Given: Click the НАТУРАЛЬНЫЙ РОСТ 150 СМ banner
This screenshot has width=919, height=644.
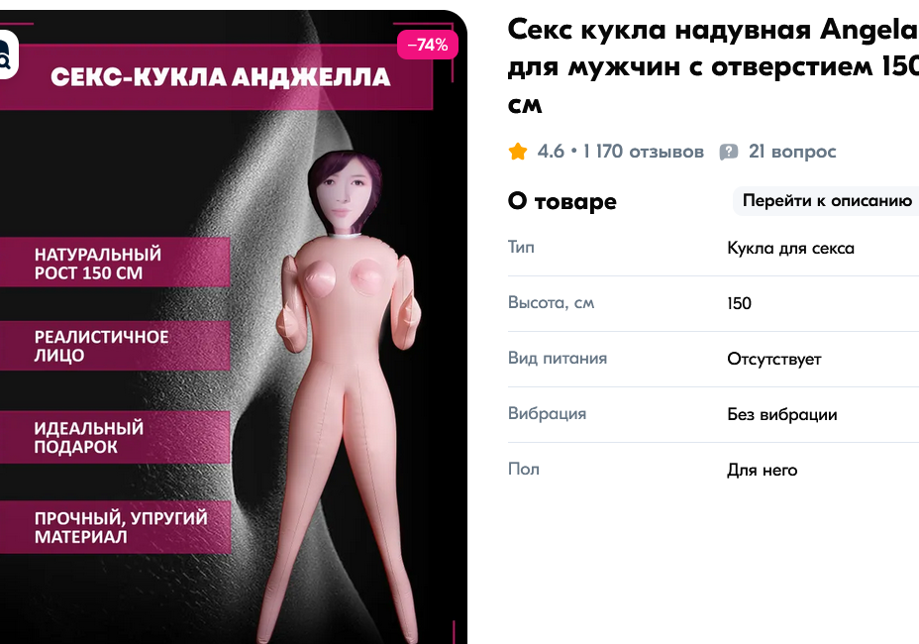Looking at the screenshot, I should 115,263.
